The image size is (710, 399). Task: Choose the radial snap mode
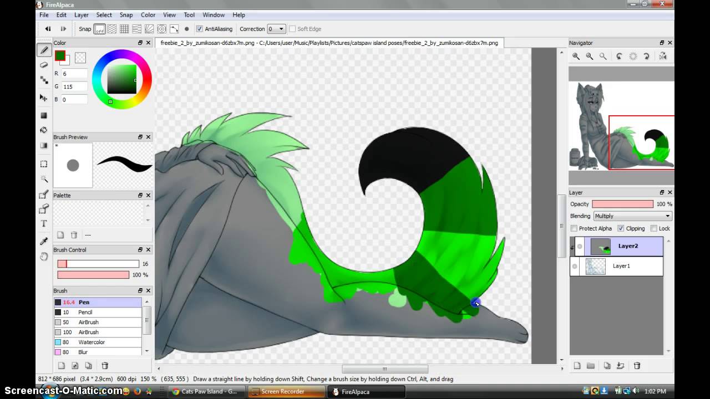[x=149, y=29]
